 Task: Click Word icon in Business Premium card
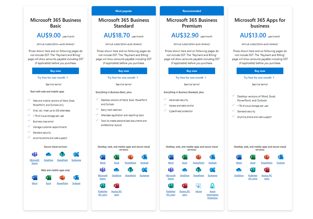tap(171, 157)
